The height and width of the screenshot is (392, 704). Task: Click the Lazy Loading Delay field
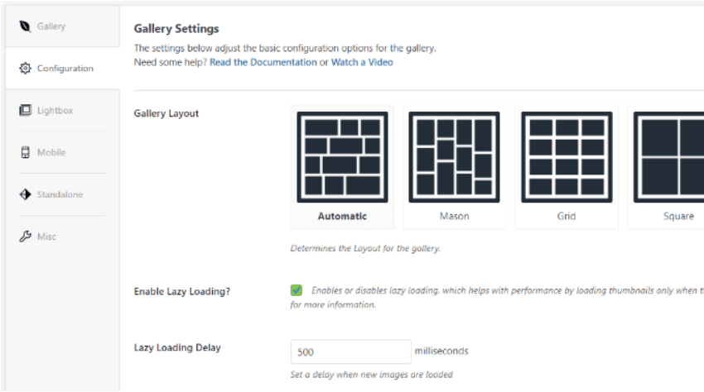[350, 351]
